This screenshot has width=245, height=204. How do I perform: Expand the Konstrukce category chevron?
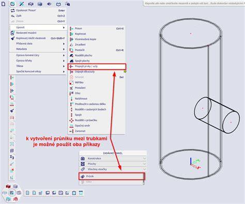(144, 159)
